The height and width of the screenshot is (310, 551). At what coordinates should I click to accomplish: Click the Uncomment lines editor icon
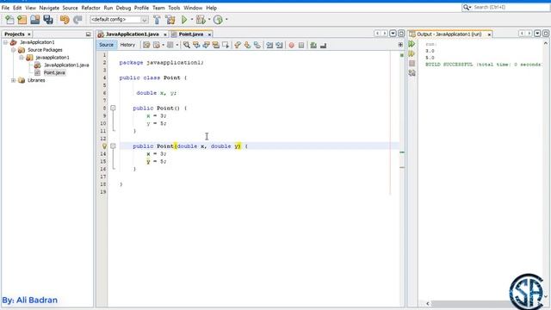[324, 45]
